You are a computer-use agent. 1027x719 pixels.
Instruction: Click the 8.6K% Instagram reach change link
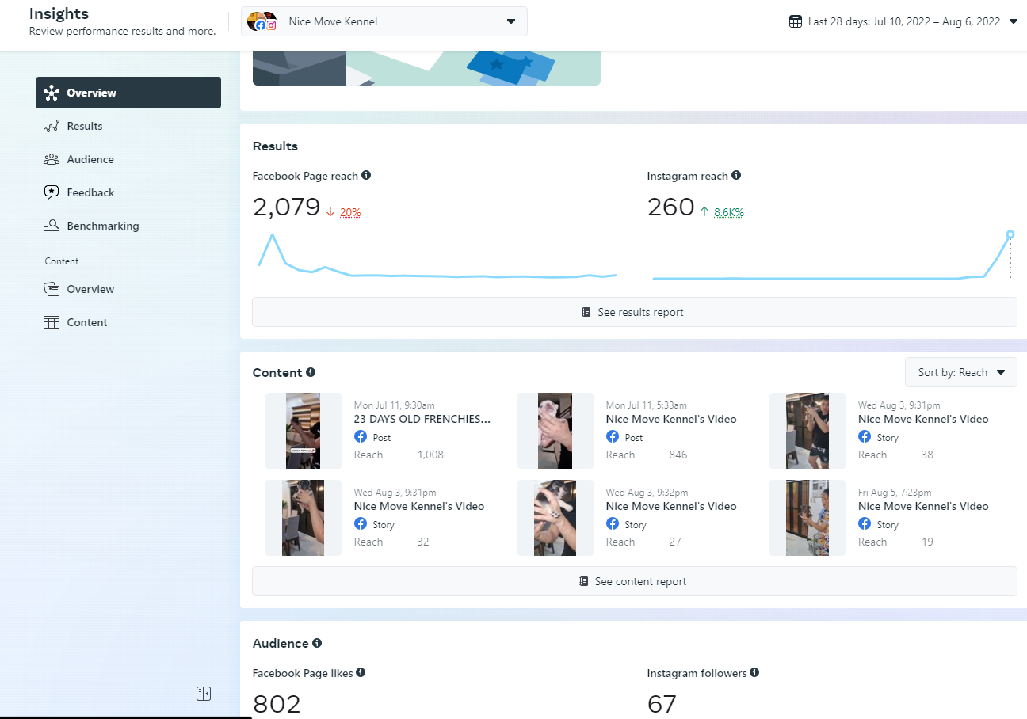729,212
